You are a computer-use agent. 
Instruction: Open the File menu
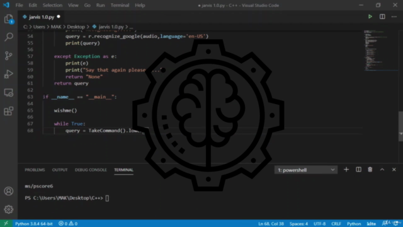click(x=19, y=5)
